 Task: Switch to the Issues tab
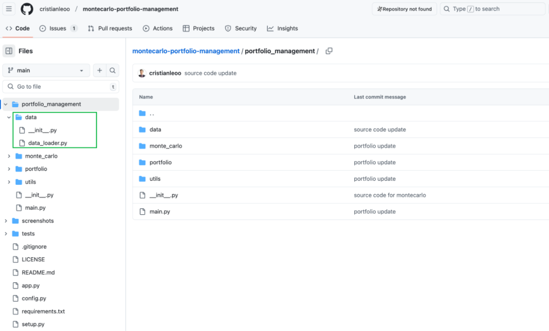[58, 28]
